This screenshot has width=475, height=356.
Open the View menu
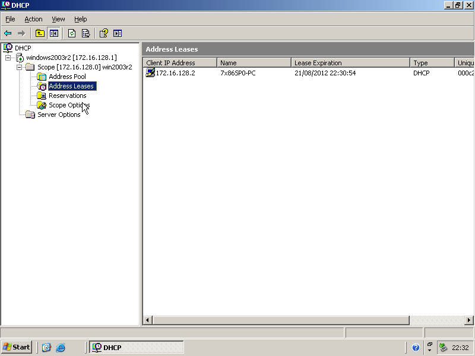58,19
